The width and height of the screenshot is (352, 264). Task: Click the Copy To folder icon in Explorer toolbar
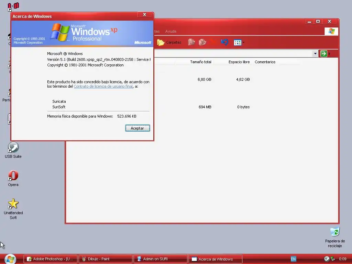[202, 42]
